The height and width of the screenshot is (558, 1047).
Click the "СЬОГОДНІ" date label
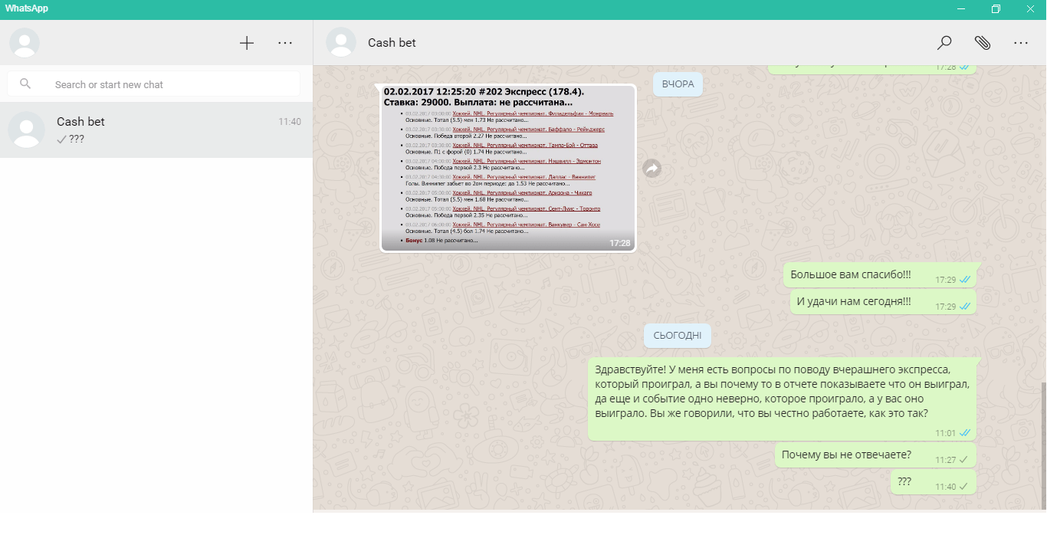(678, 335)
